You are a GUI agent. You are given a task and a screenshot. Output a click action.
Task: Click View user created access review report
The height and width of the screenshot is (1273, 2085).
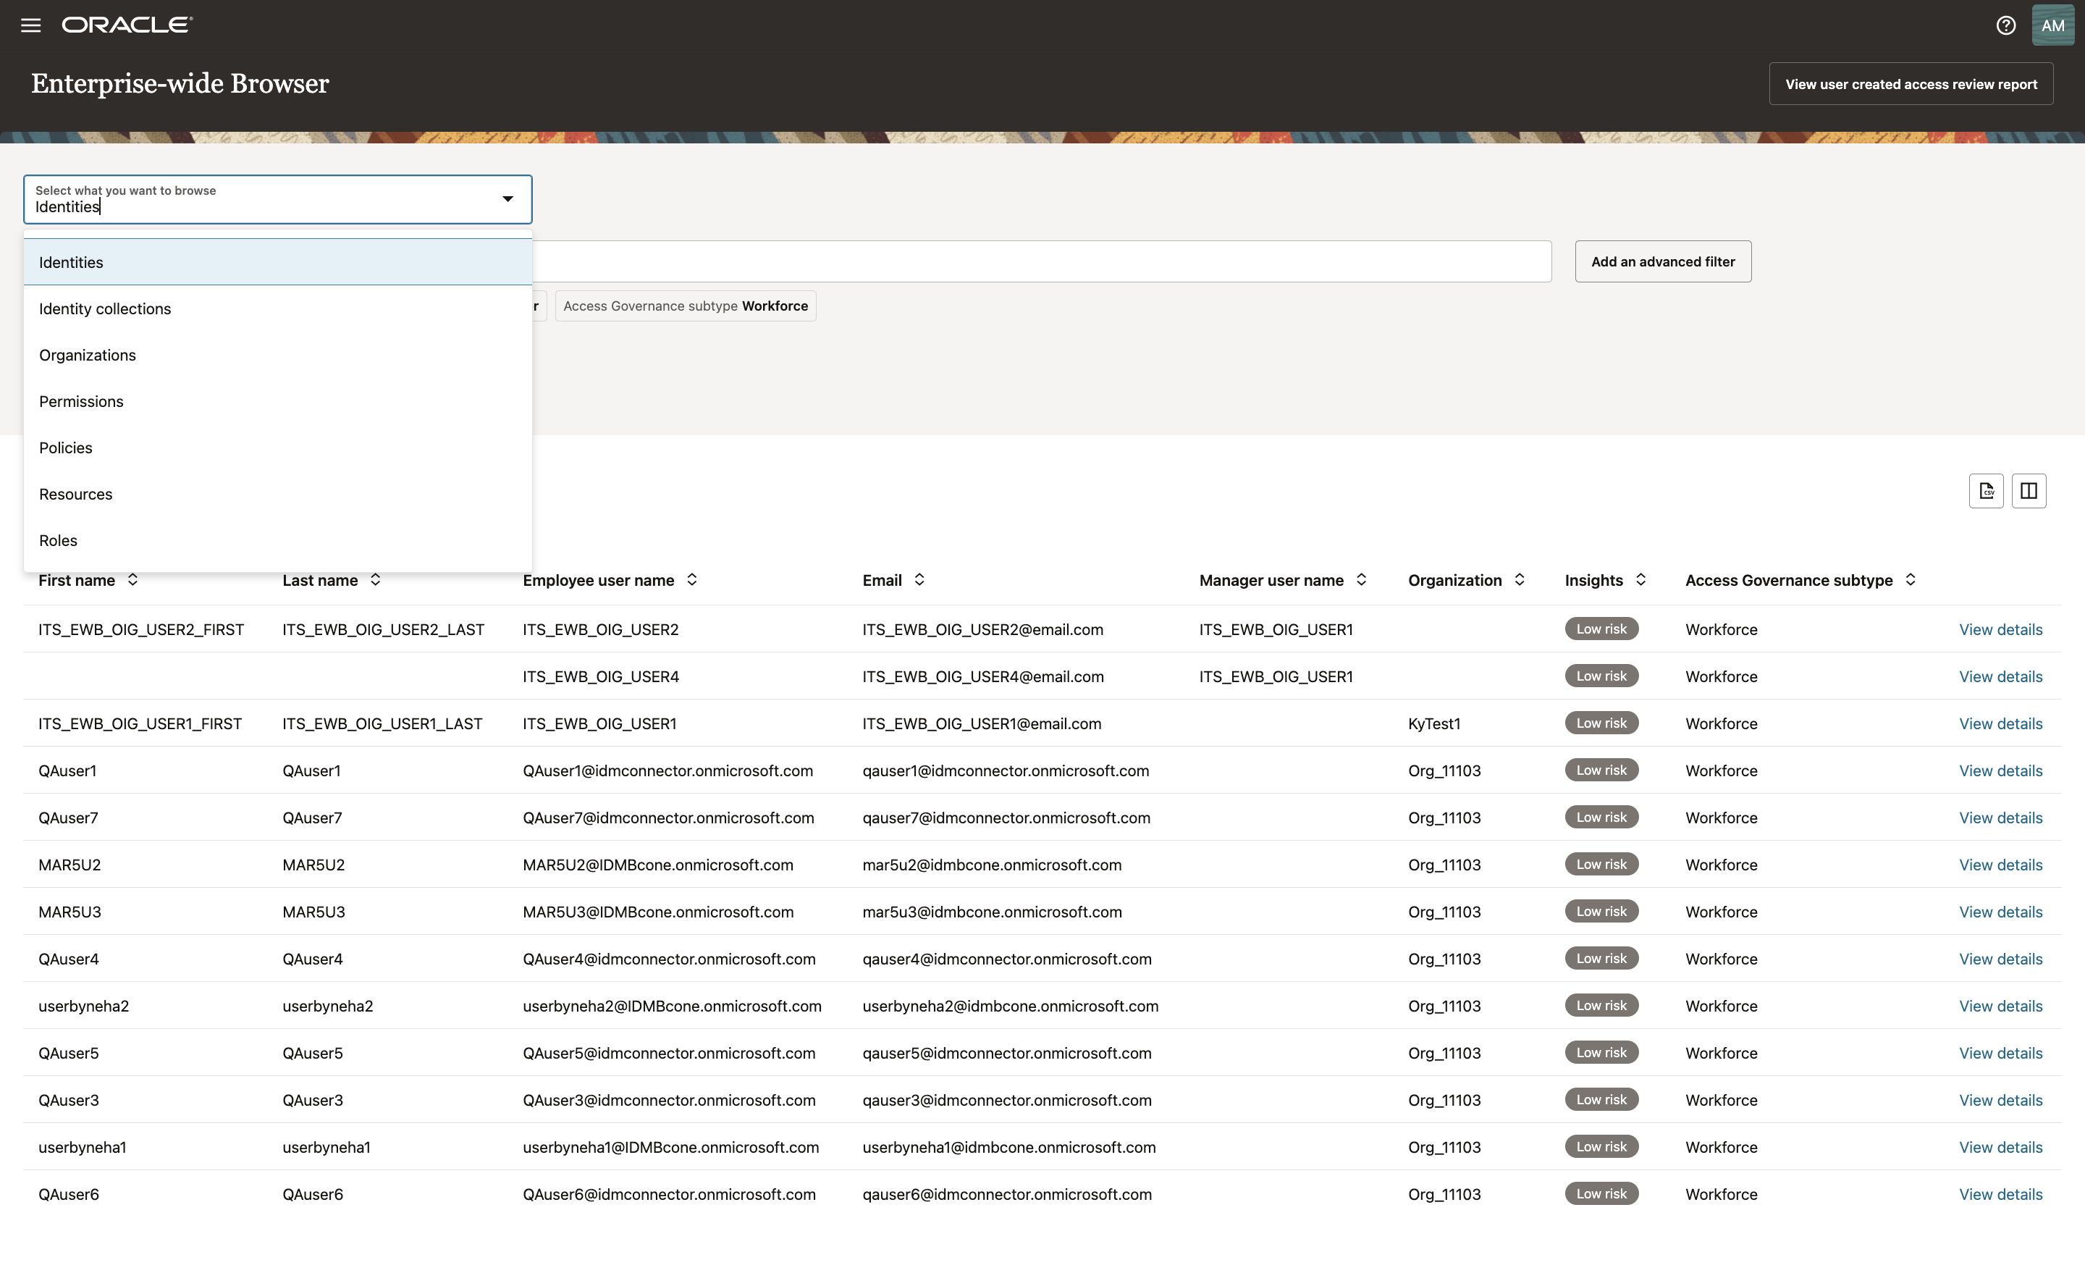[1911, 83]
